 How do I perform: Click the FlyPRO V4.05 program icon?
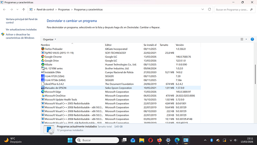[x=42, y=53]
